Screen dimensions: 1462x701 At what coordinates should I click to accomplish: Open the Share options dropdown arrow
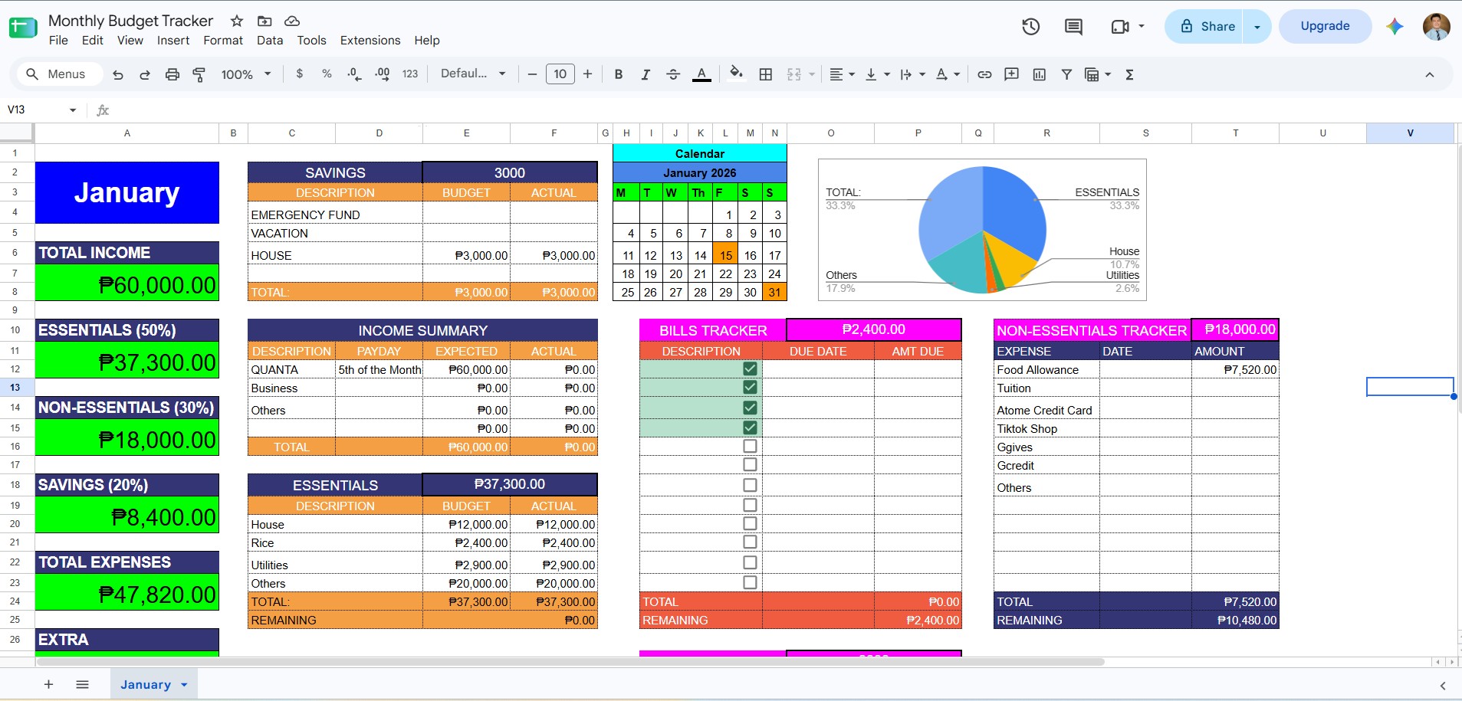point(1257,27)
